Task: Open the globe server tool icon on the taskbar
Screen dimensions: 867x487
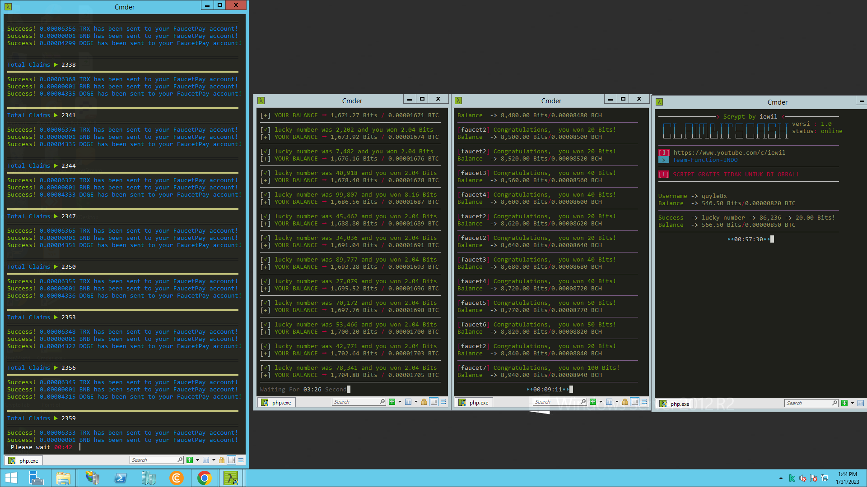Action: (93, 478)
